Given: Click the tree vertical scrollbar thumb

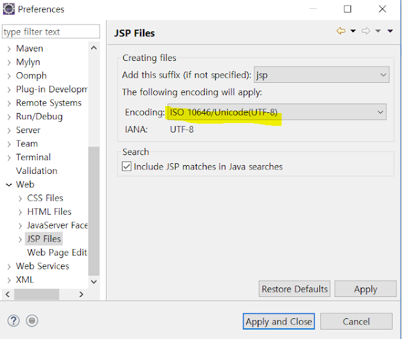Looking at the screenshot, I should tap(94, 211).
